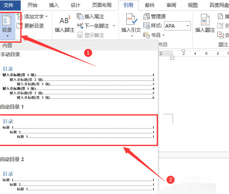Click the 添加文字 add text icon

point(19,16)
